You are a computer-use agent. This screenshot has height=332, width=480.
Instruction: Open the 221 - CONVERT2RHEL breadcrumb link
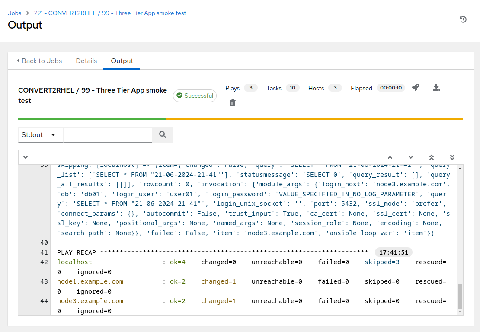(110, 13)
